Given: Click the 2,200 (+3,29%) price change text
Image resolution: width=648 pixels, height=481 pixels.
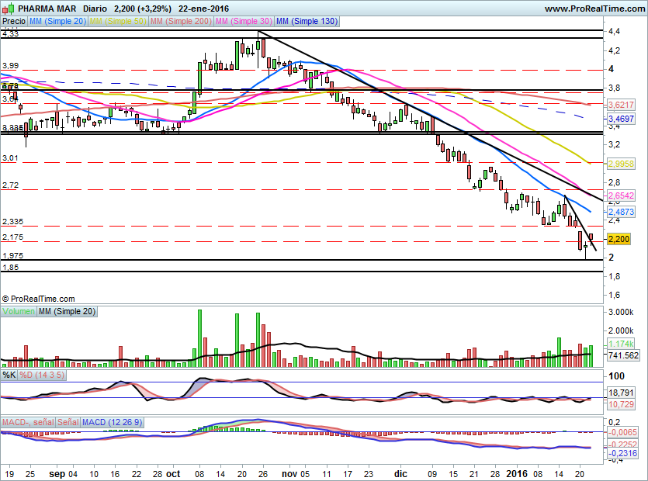Looking at the screenshot, I should [143, 9].
